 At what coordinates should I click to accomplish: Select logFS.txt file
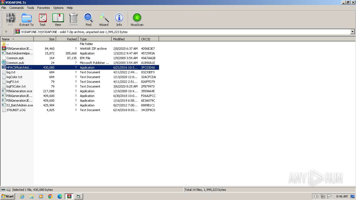pyautogui.click(x=80, y=82)
